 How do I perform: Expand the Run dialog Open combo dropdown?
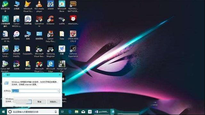click(58, 91)
